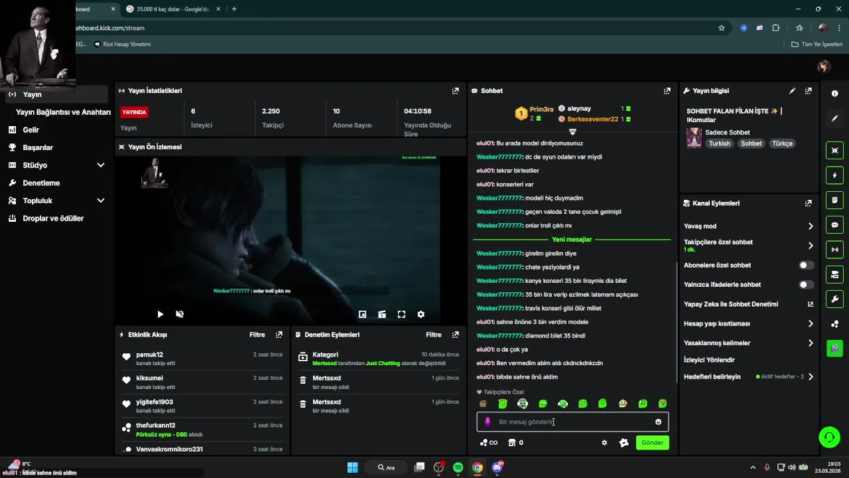
Task: Edit stream info with pencil in Yayın bilgisi header
Action: pos(792,91)
